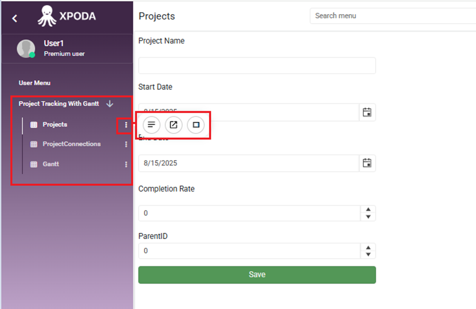Select ProjectConnections in the sidebar menu

click(72, 144)
